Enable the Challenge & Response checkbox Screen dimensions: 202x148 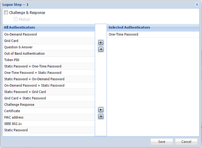tap(6, 13)
